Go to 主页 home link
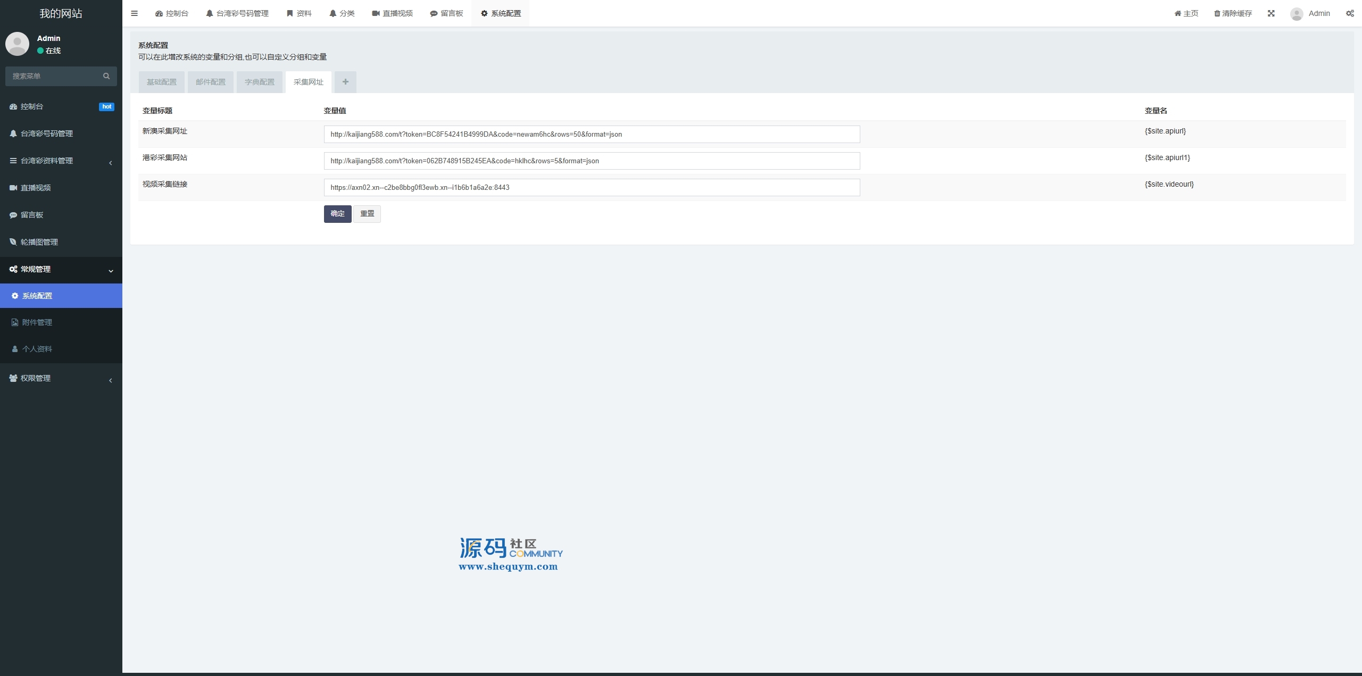 click(1186, 13)
